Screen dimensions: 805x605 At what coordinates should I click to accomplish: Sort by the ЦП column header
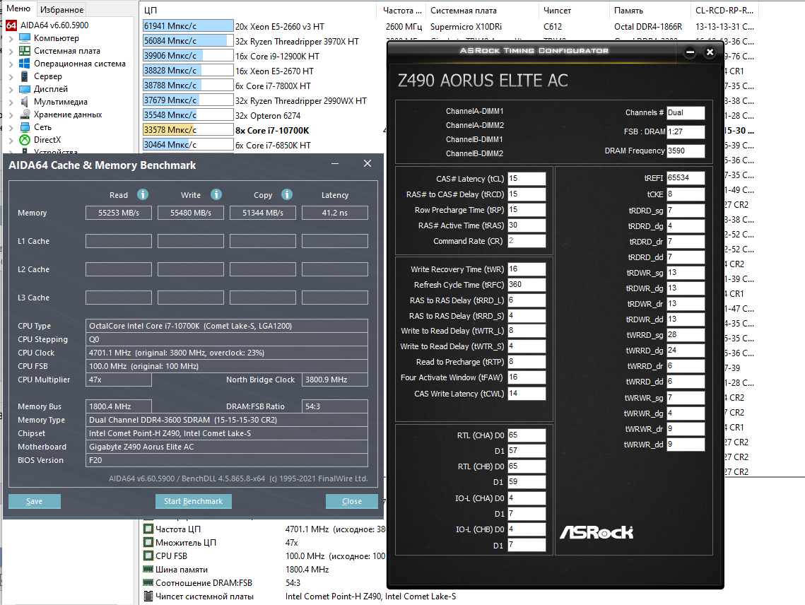click(x=259, y=11)
